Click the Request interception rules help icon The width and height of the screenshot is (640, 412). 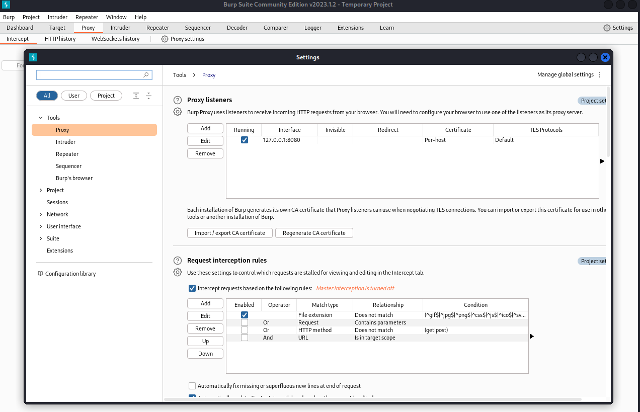coord(177,261)
